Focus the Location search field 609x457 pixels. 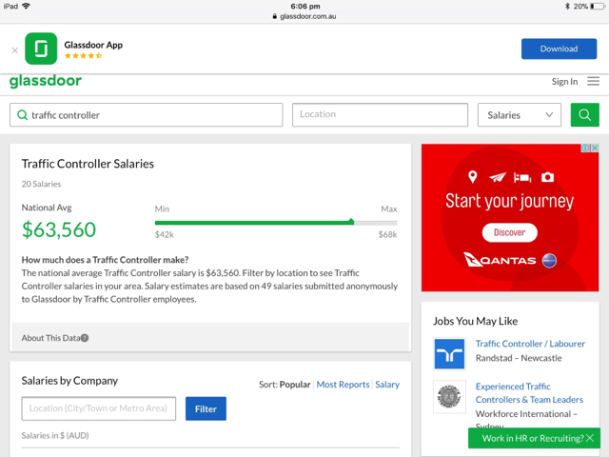pyautogui.click(x=380, y=115)
